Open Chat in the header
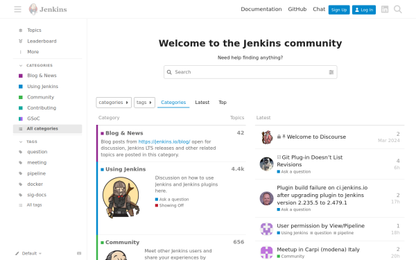416x260 pixels. click(x=319, y=9)
